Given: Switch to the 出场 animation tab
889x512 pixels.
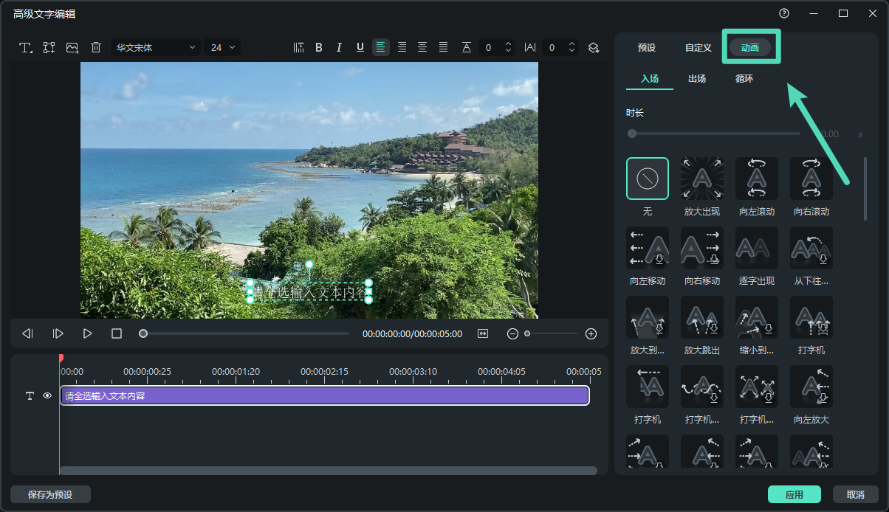Looking at the screenshot, I should click(x=697, y=78).
